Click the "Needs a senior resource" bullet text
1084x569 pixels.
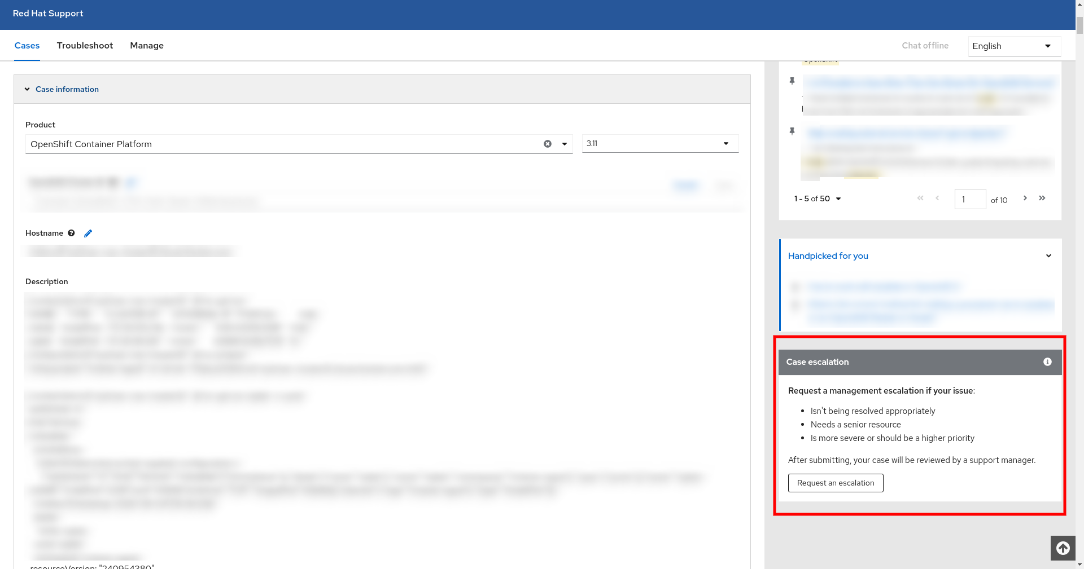[855, 425]
